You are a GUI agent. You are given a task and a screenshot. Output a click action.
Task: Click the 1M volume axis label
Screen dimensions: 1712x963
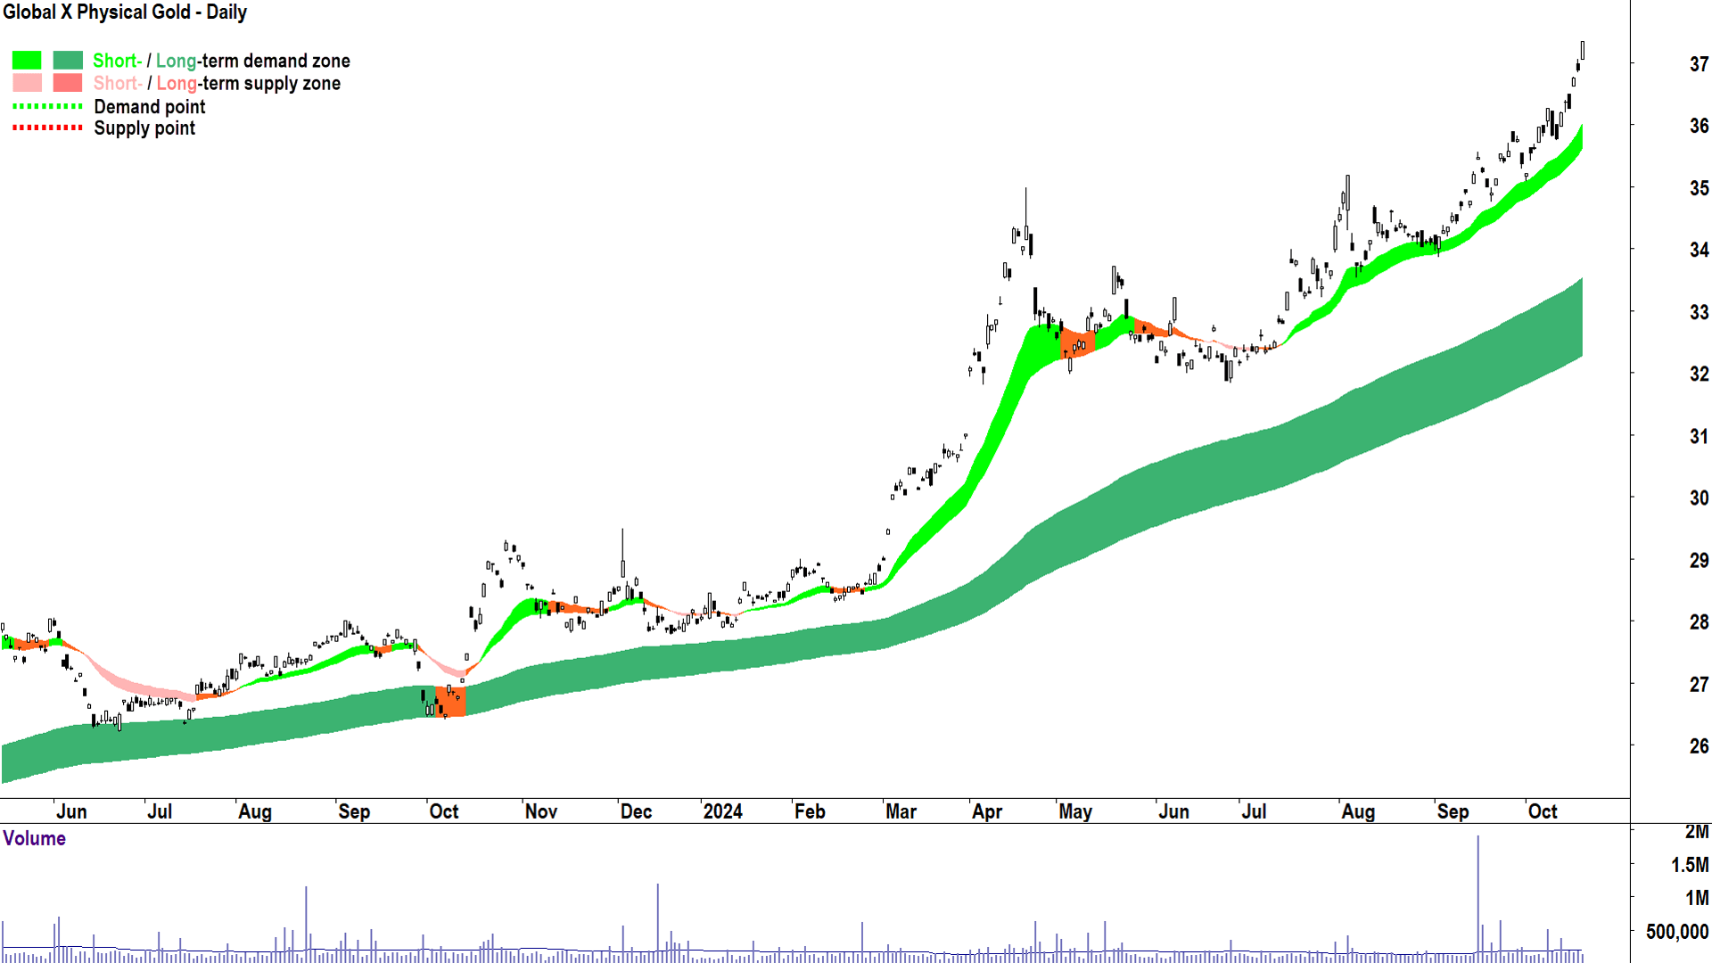coord(1697,898)
